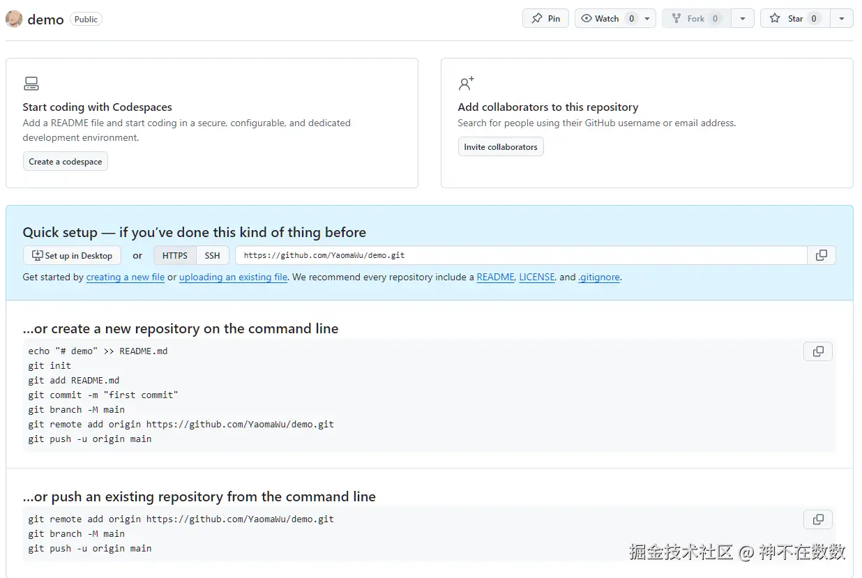The image size is (862, 578).
Task: Click the add collaborator person icon
Action: pos(466,84)
